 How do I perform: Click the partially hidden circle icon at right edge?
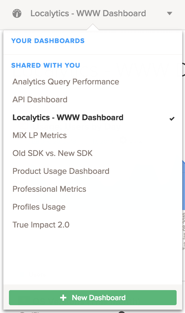click(183, 69)
